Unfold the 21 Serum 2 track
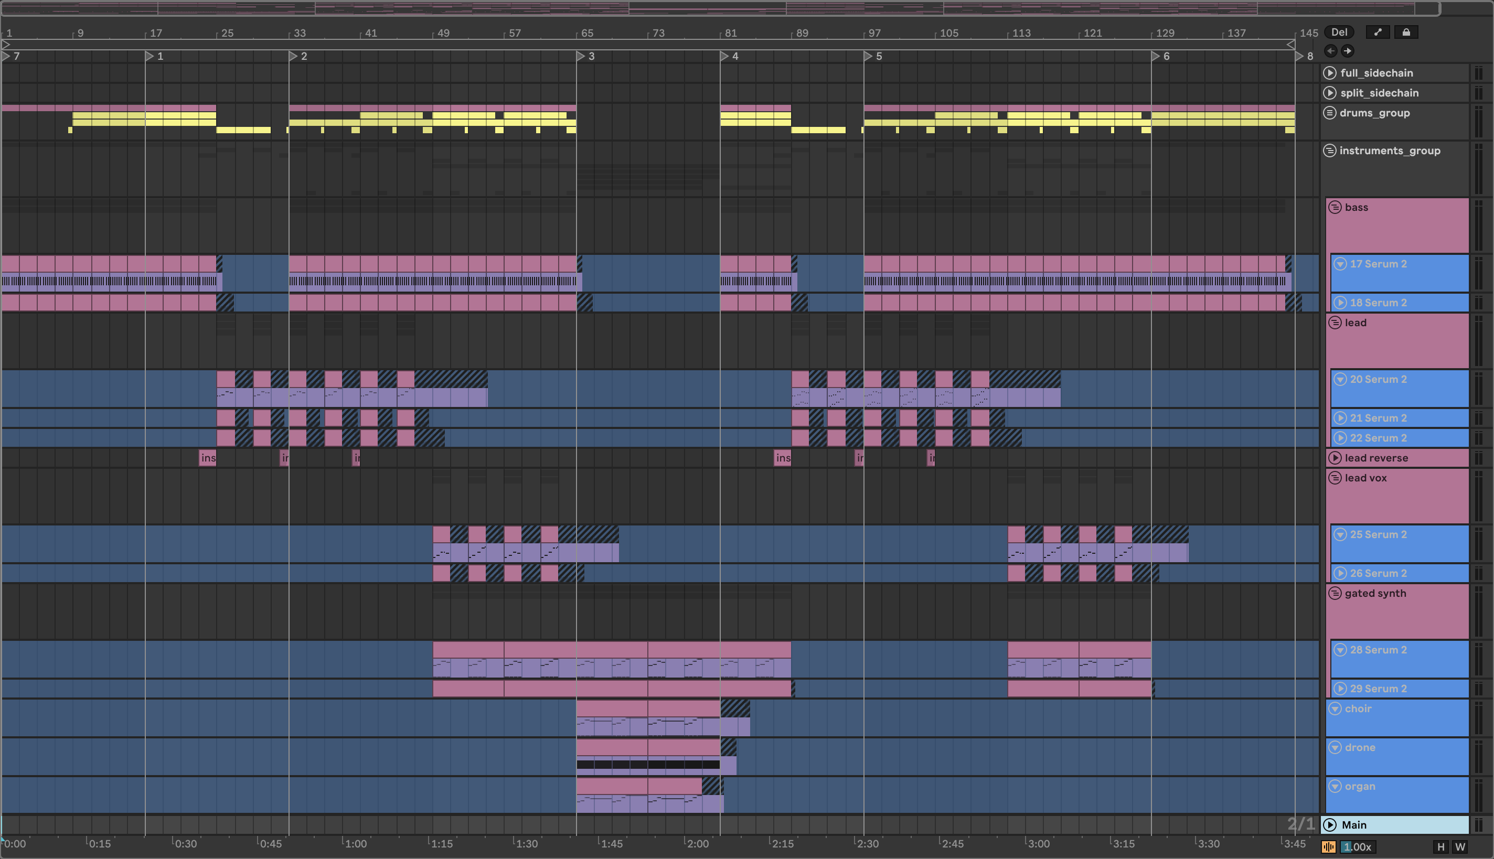This screenshot has width=1494, height=859. [x=1340, y=418]
